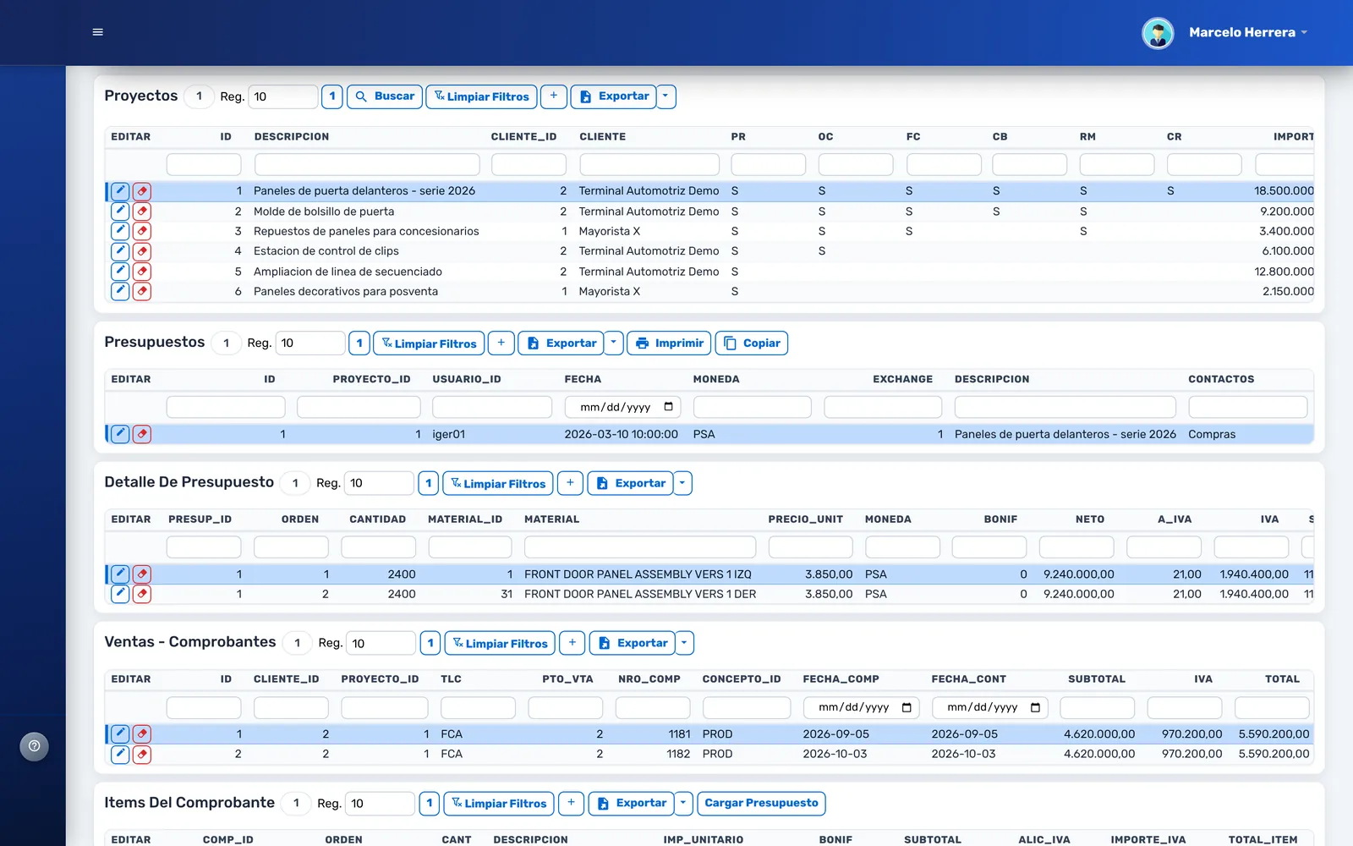Open the Marcelo Herrera user dropdown

(x=1248, y=33)
